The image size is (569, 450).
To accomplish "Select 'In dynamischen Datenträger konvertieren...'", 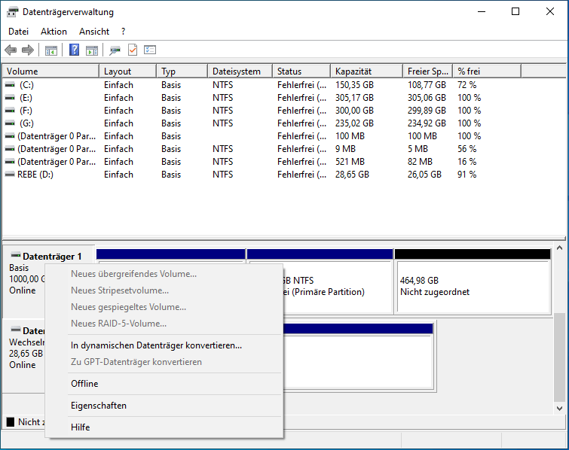I will pyautogui.click(x=156, y=345).
